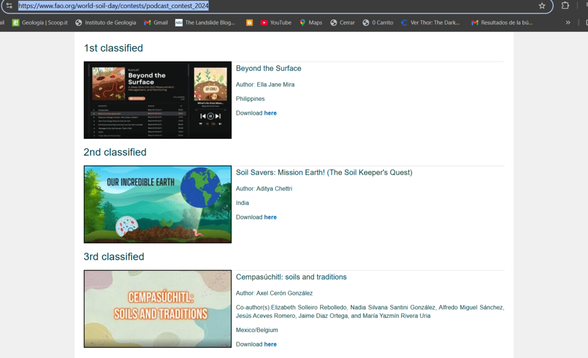The image size is (588, 358).
Task: Click 'here' to download Beyond the Surface
Action: [270, 113]
